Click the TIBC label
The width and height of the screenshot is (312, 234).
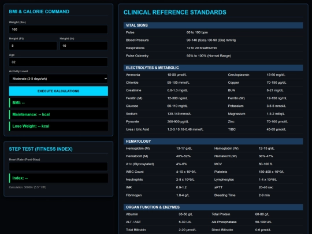[x=232, y=129]
